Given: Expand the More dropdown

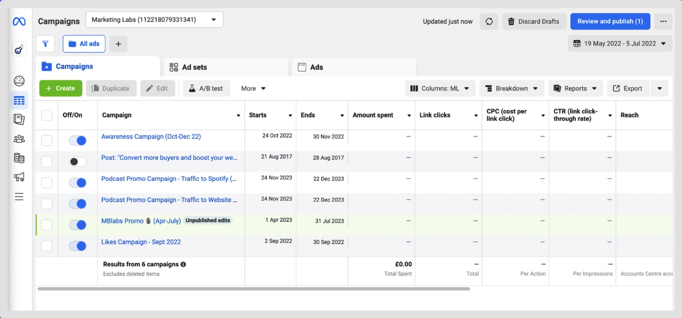Looking at the screenshot, I should (253, 88).
